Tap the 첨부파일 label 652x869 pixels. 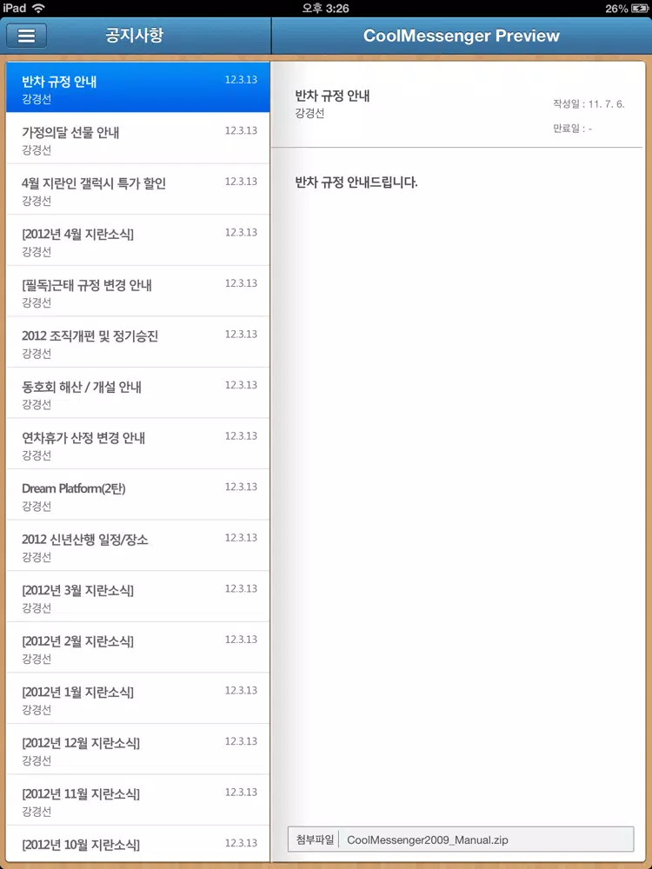[313, 839]
